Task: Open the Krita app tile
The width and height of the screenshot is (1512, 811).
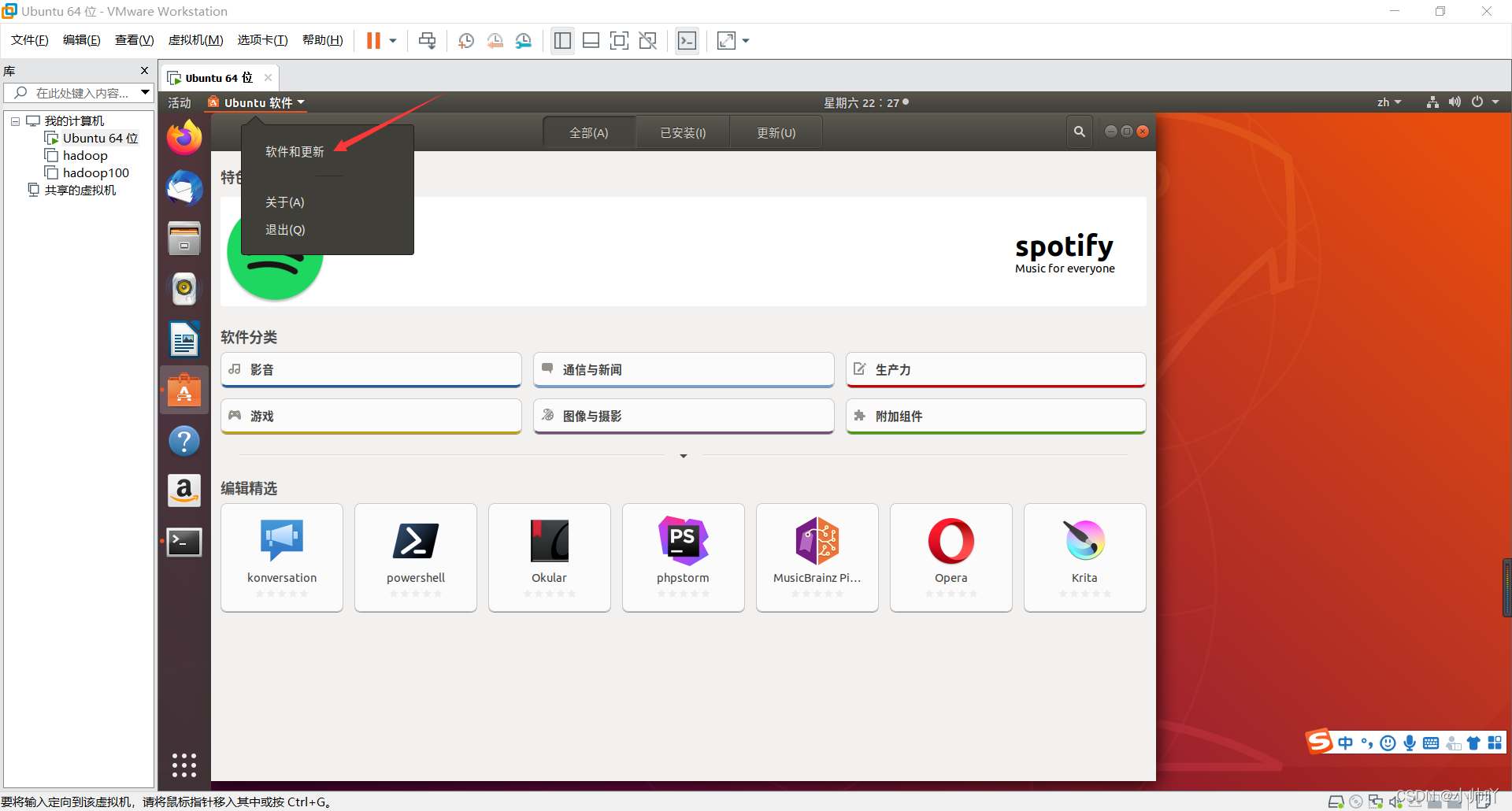Action: 1085,557
